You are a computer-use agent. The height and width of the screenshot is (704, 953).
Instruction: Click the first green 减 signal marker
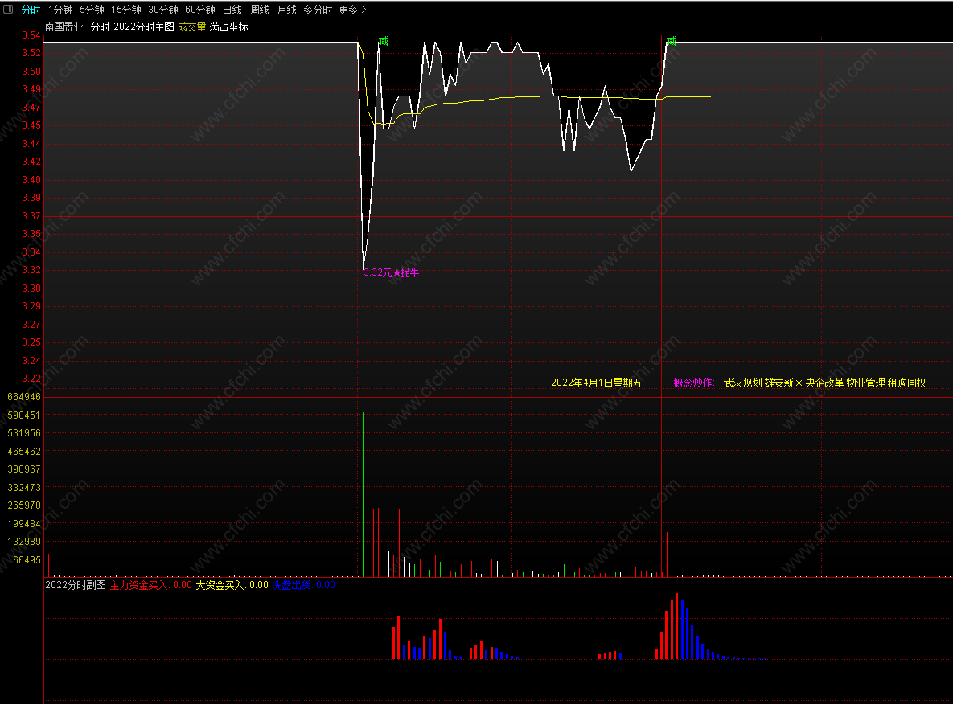coord(383,41)
